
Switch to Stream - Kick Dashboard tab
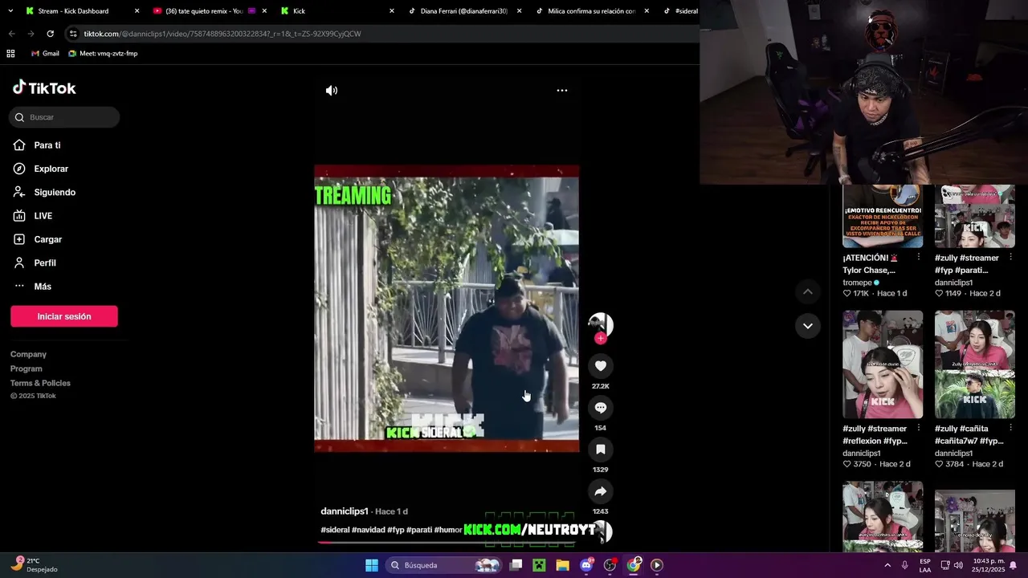80,11
